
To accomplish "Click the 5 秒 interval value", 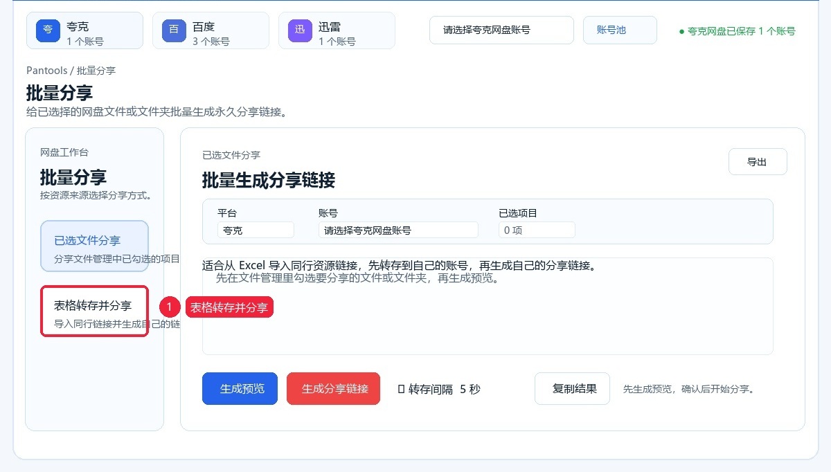I will (x=470, y=389).
